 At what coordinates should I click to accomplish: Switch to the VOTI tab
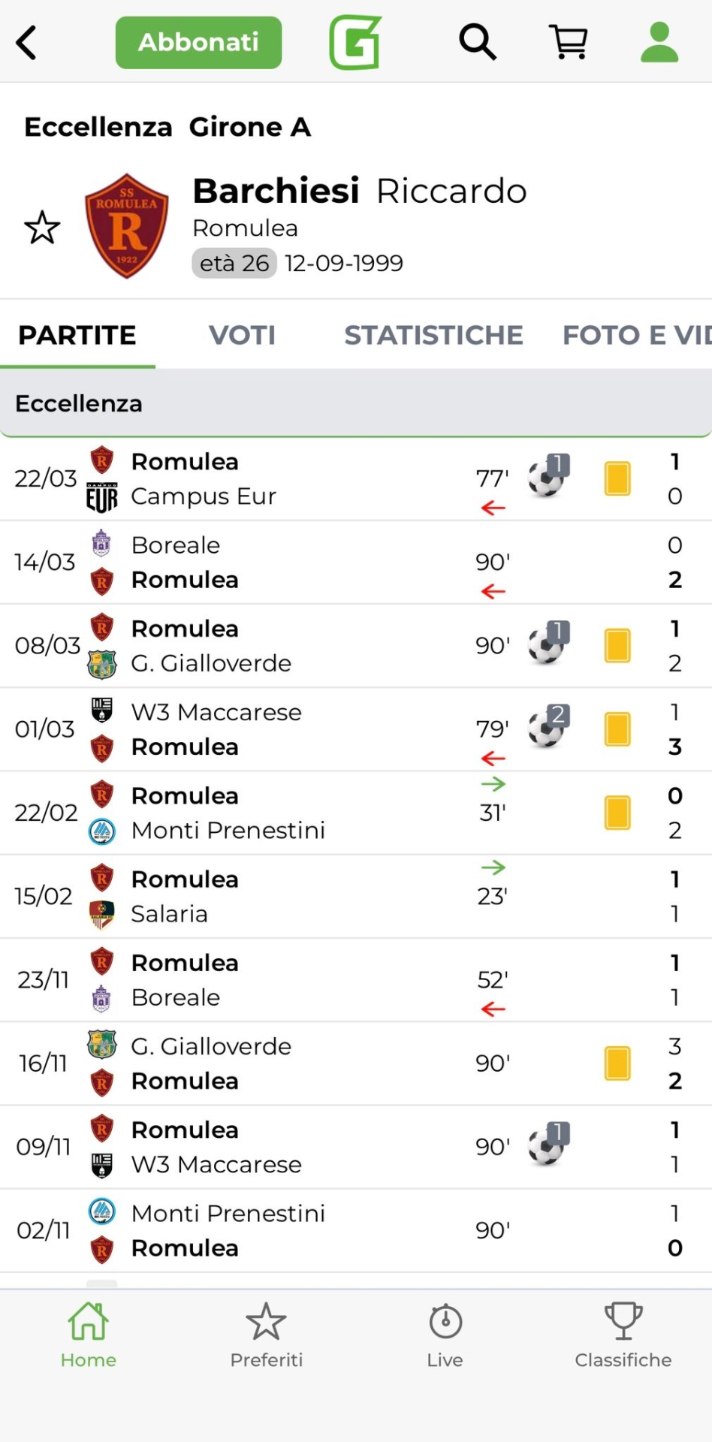point(242,335)
